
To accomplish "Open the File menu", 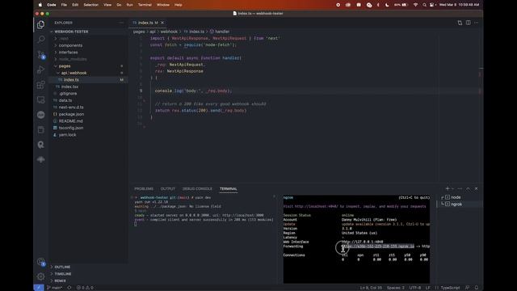I will (x=64, y=5).
